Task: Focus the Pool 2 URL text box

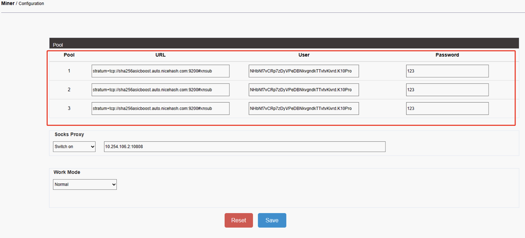Action: click(160, 90)
